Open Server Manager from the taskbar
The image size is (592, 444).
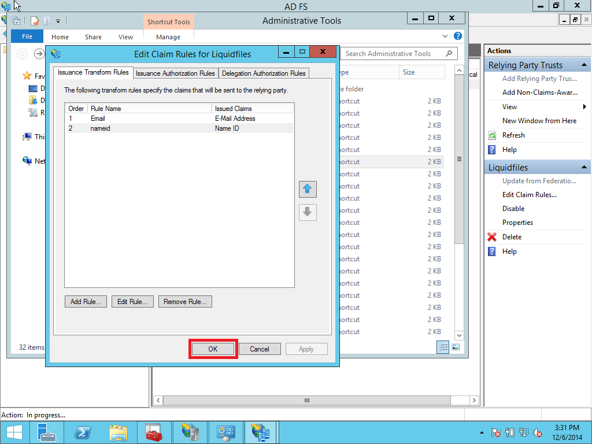47,432
